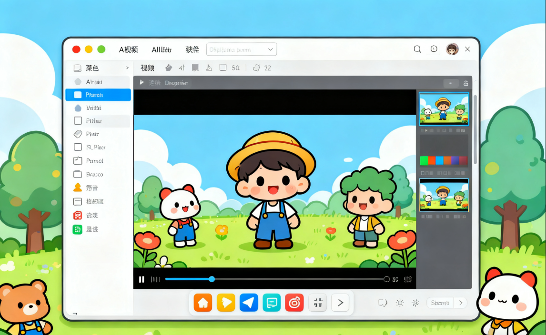This screenshot has width=546, height=335.
Task: Open the 软件 menu in title bar
Action: point(192,49)
